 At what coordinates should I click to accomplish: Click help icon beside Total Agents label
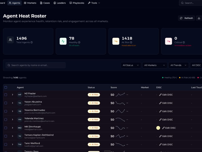32,42
